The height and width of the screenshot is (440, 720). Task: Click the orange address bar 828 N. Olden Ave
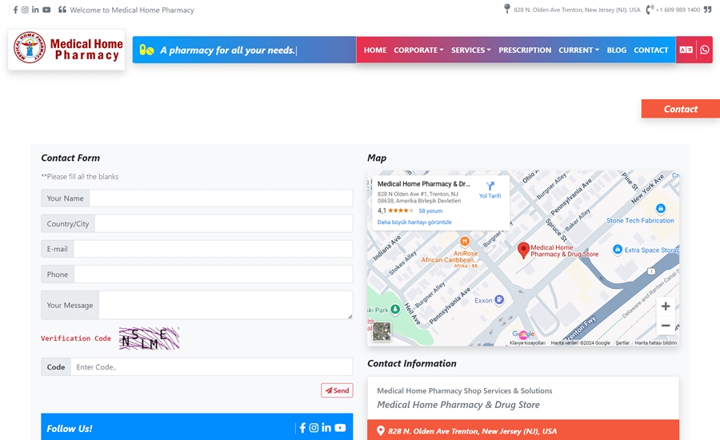[x=523, y=430]
